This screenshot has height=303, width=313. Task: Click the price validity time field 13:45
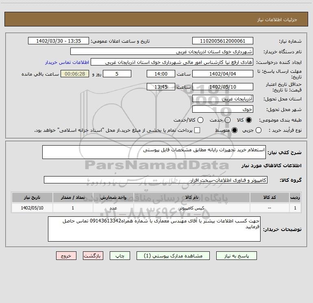[161, 87]
